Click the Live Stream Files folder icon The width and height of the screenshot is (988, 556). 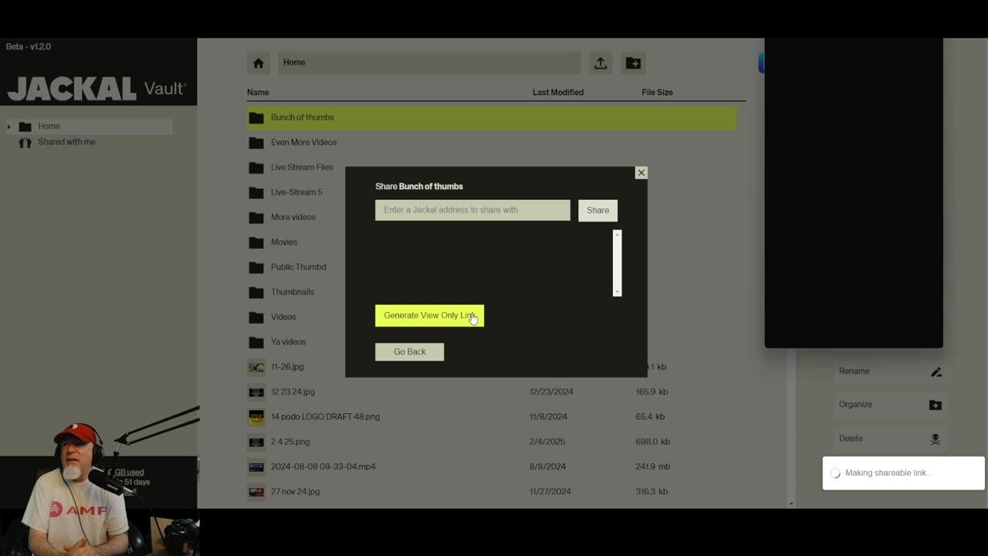click(256, 168)
